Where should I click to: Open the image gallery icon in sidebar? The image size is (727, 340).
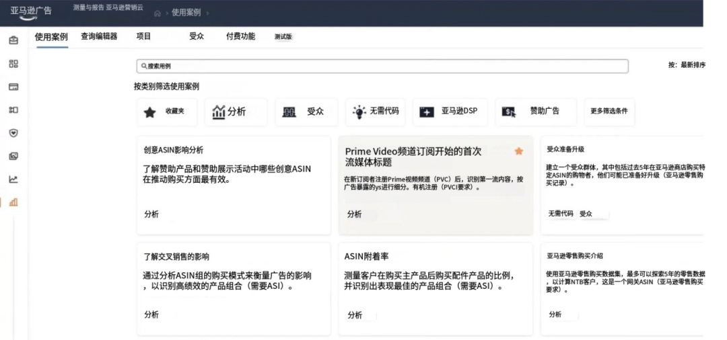tap(13, 157)
